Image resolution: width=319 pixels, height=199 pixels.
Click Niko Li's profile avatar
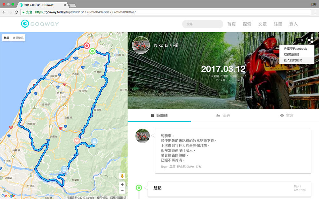tap(141, 45)
